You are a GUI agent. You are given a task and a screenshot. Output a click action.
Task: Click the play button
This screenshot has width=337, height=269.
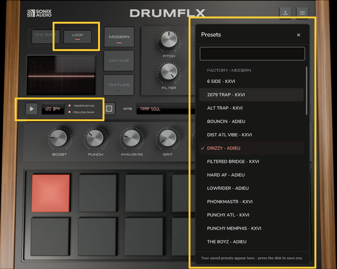pyautogui.click(x=32, y=109)
